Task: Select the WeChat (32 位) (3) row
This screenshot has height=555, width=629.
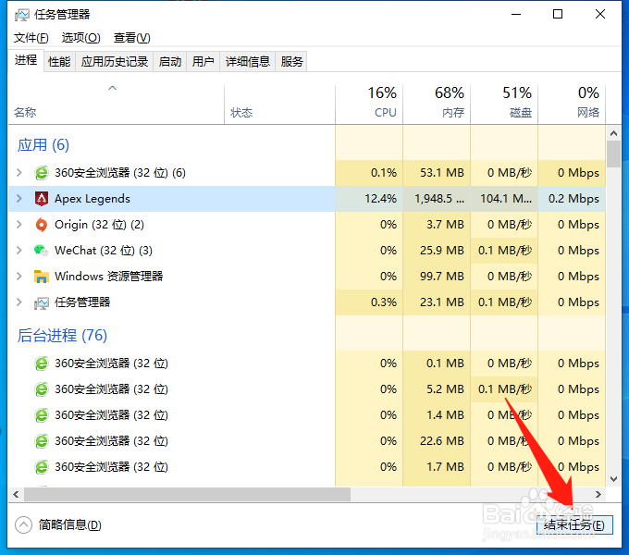Action: 307,251
